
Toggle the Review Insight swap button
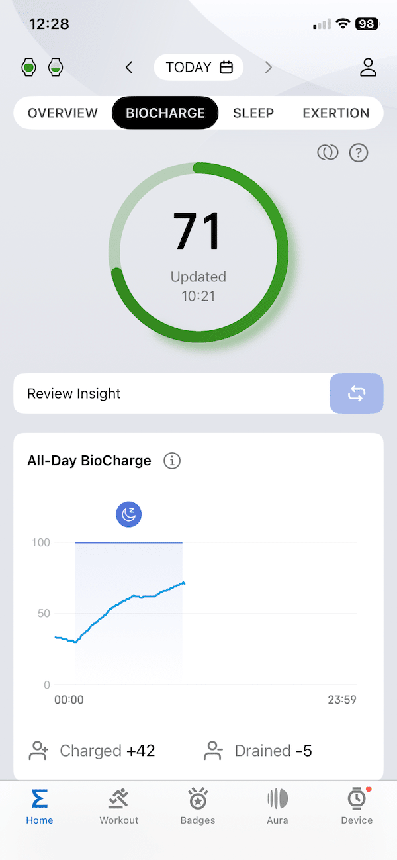pos(357,394)
